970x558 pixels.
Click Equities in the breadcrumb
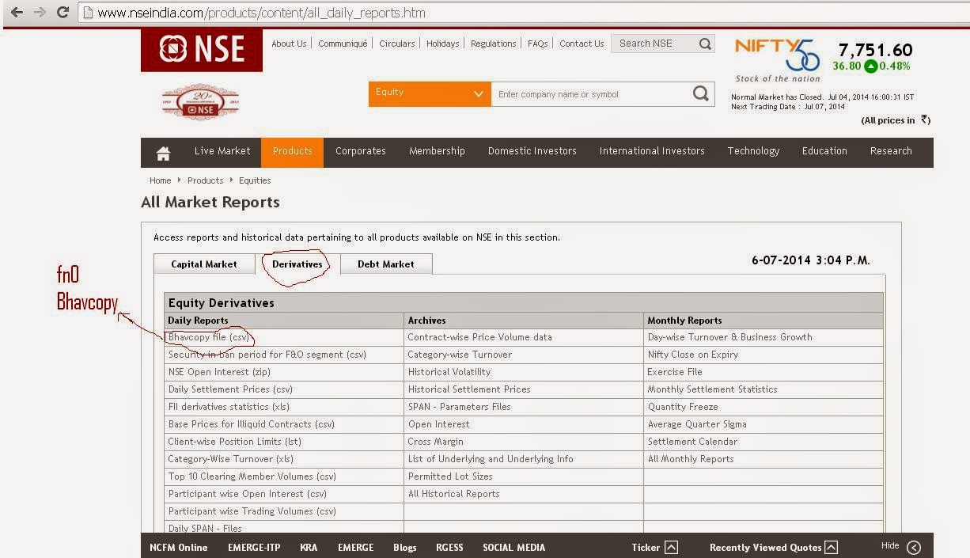[255, 180]
